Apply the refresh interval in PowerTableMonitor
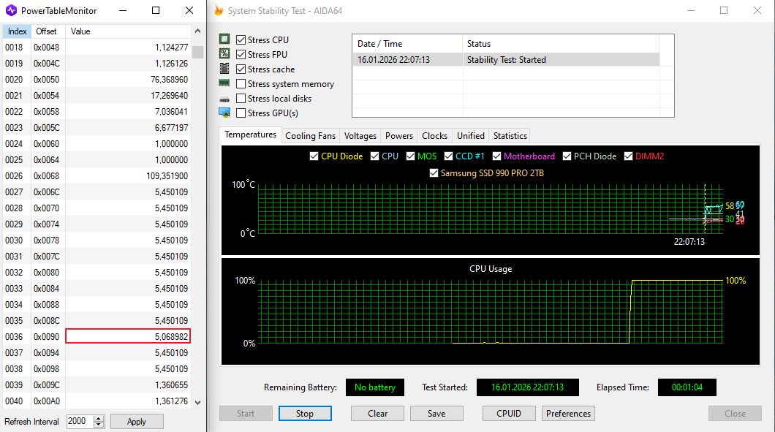Screen dimensions: 775x432 (137, 422)
